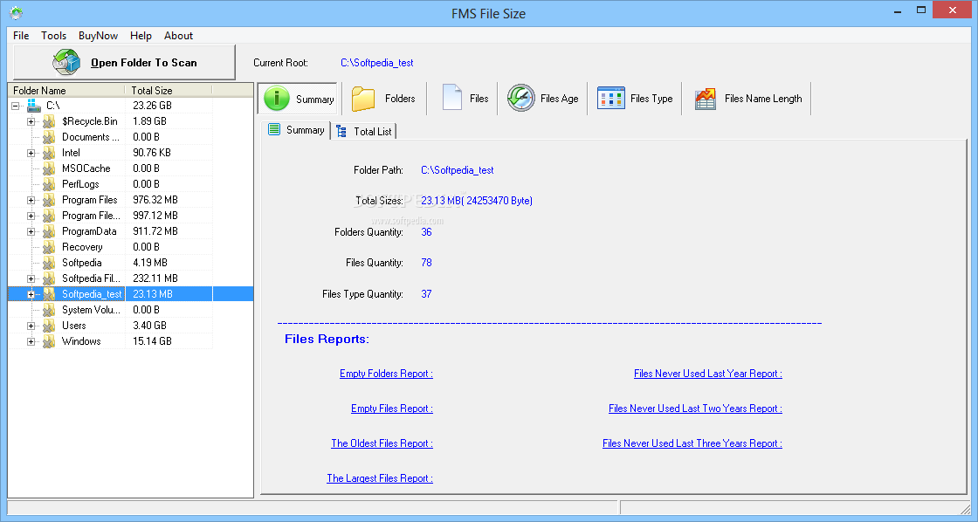Expand the 997.12 MB Program File... node
The image size is (978, 522).
click(x=31, y=216)
